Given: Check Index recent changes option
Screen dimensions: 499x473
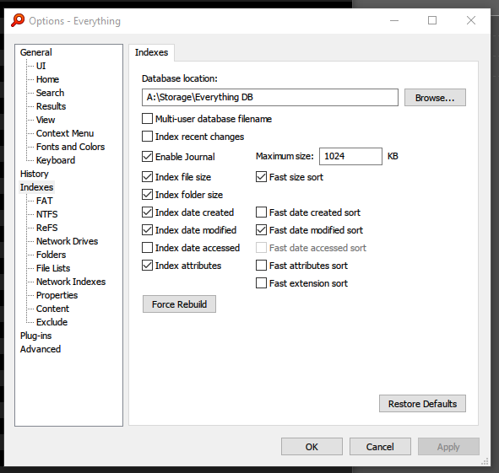Looking at the screenshot, I should 147,137.
